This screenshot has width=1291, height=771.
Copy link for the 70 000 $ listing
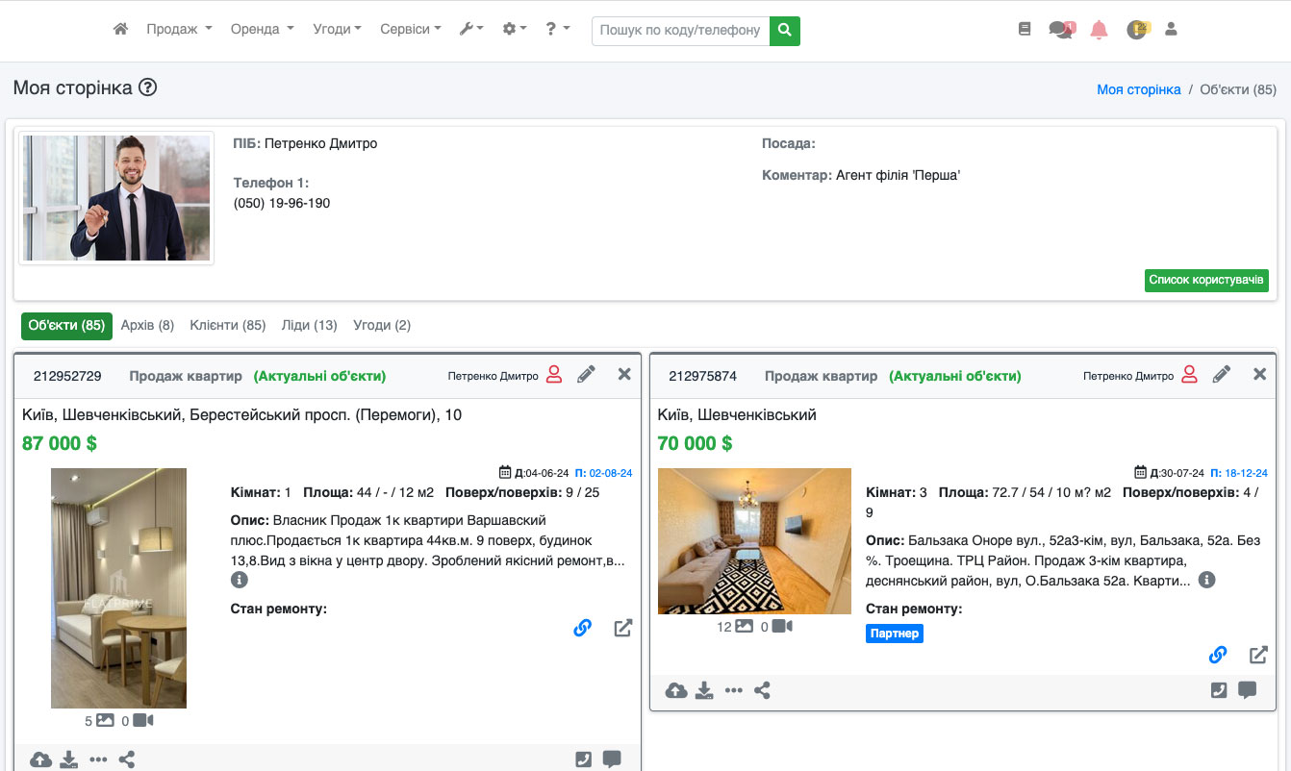(1218, 655)
